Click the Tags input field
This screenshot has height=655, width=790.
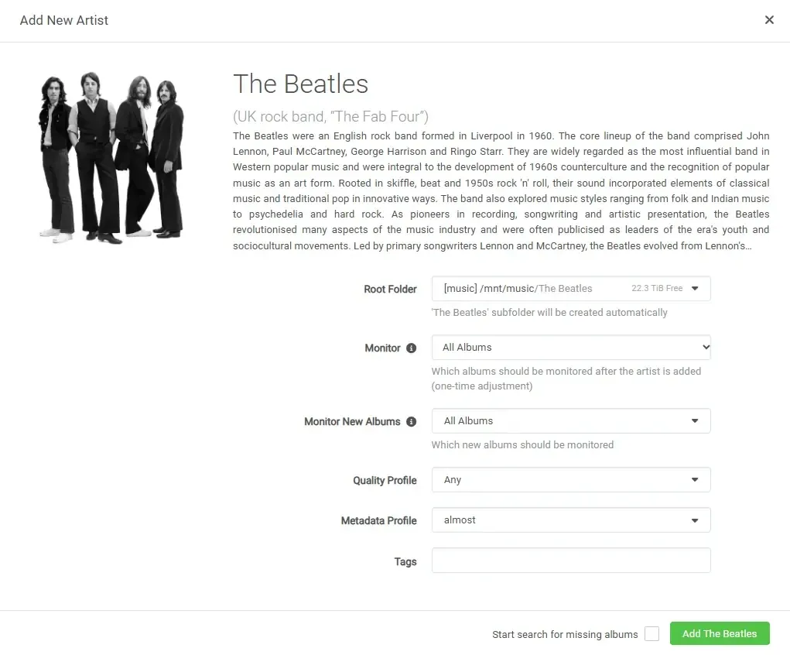pyautogui.click(x=570, y=560)
